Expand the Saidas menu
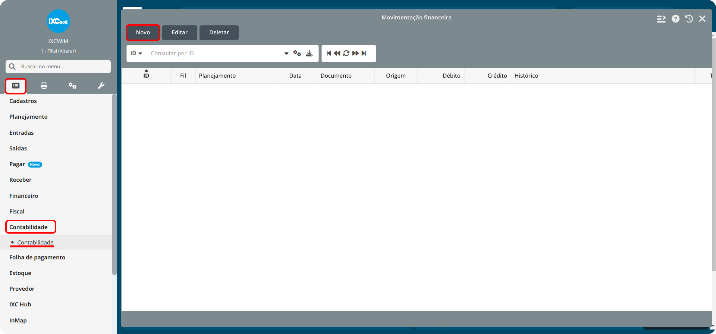This screenshot has width=716, height=334. pos(18,149)
